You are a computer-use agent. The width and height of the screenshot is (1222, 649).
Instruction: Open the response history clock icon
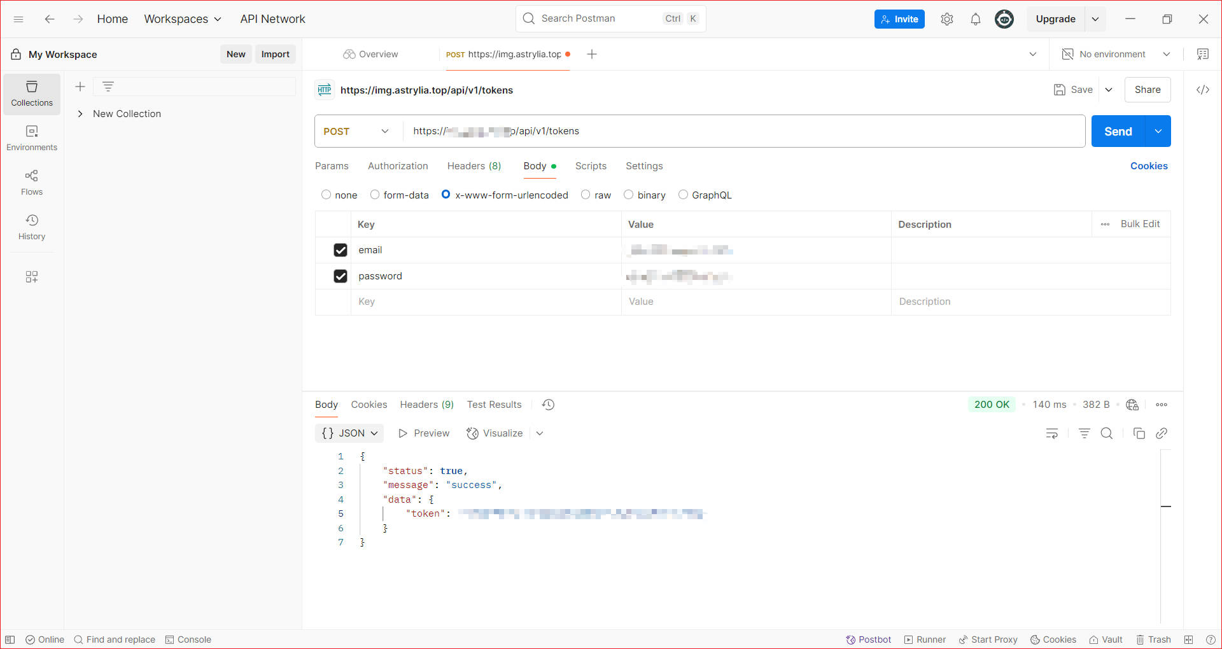coord(548,405)
